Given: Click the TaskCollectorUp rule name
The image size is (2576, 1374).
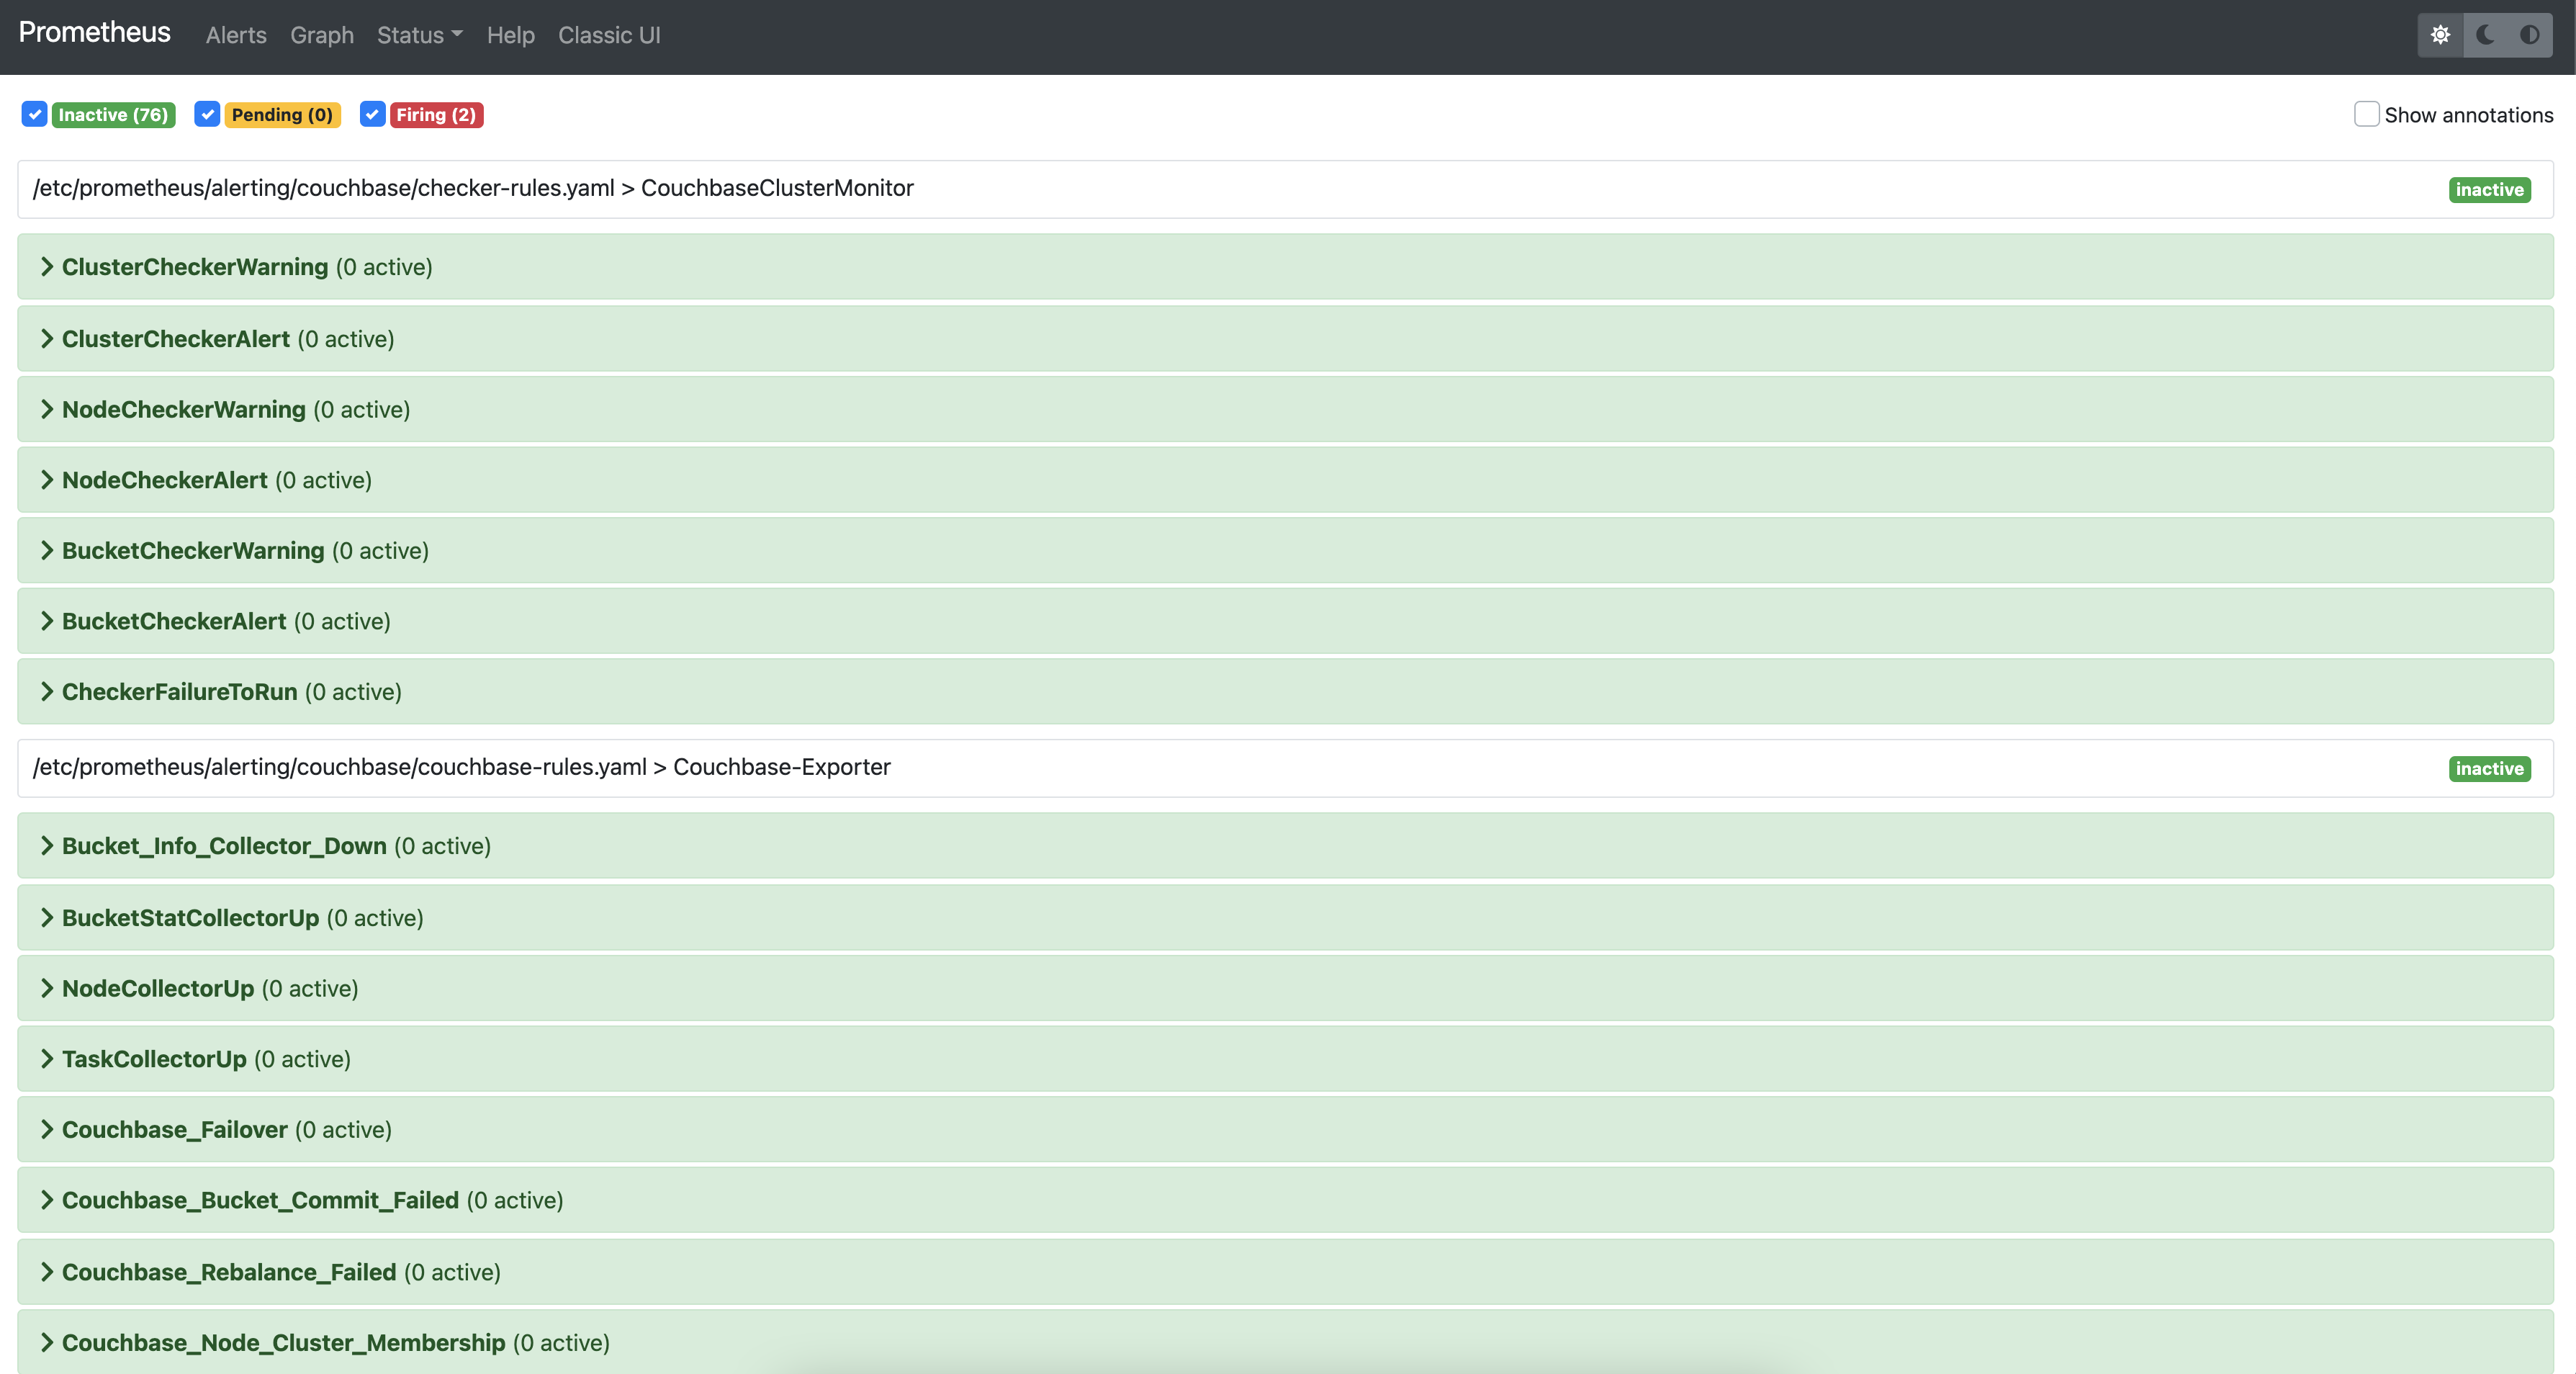Looking at the screenshot, I should pos(154,1059).
